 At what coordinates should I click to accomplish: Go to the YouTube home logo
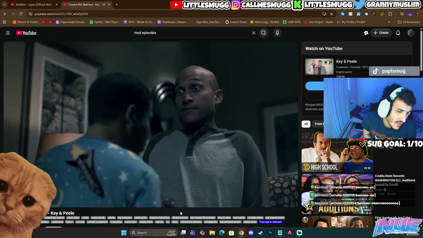(26, 33)
